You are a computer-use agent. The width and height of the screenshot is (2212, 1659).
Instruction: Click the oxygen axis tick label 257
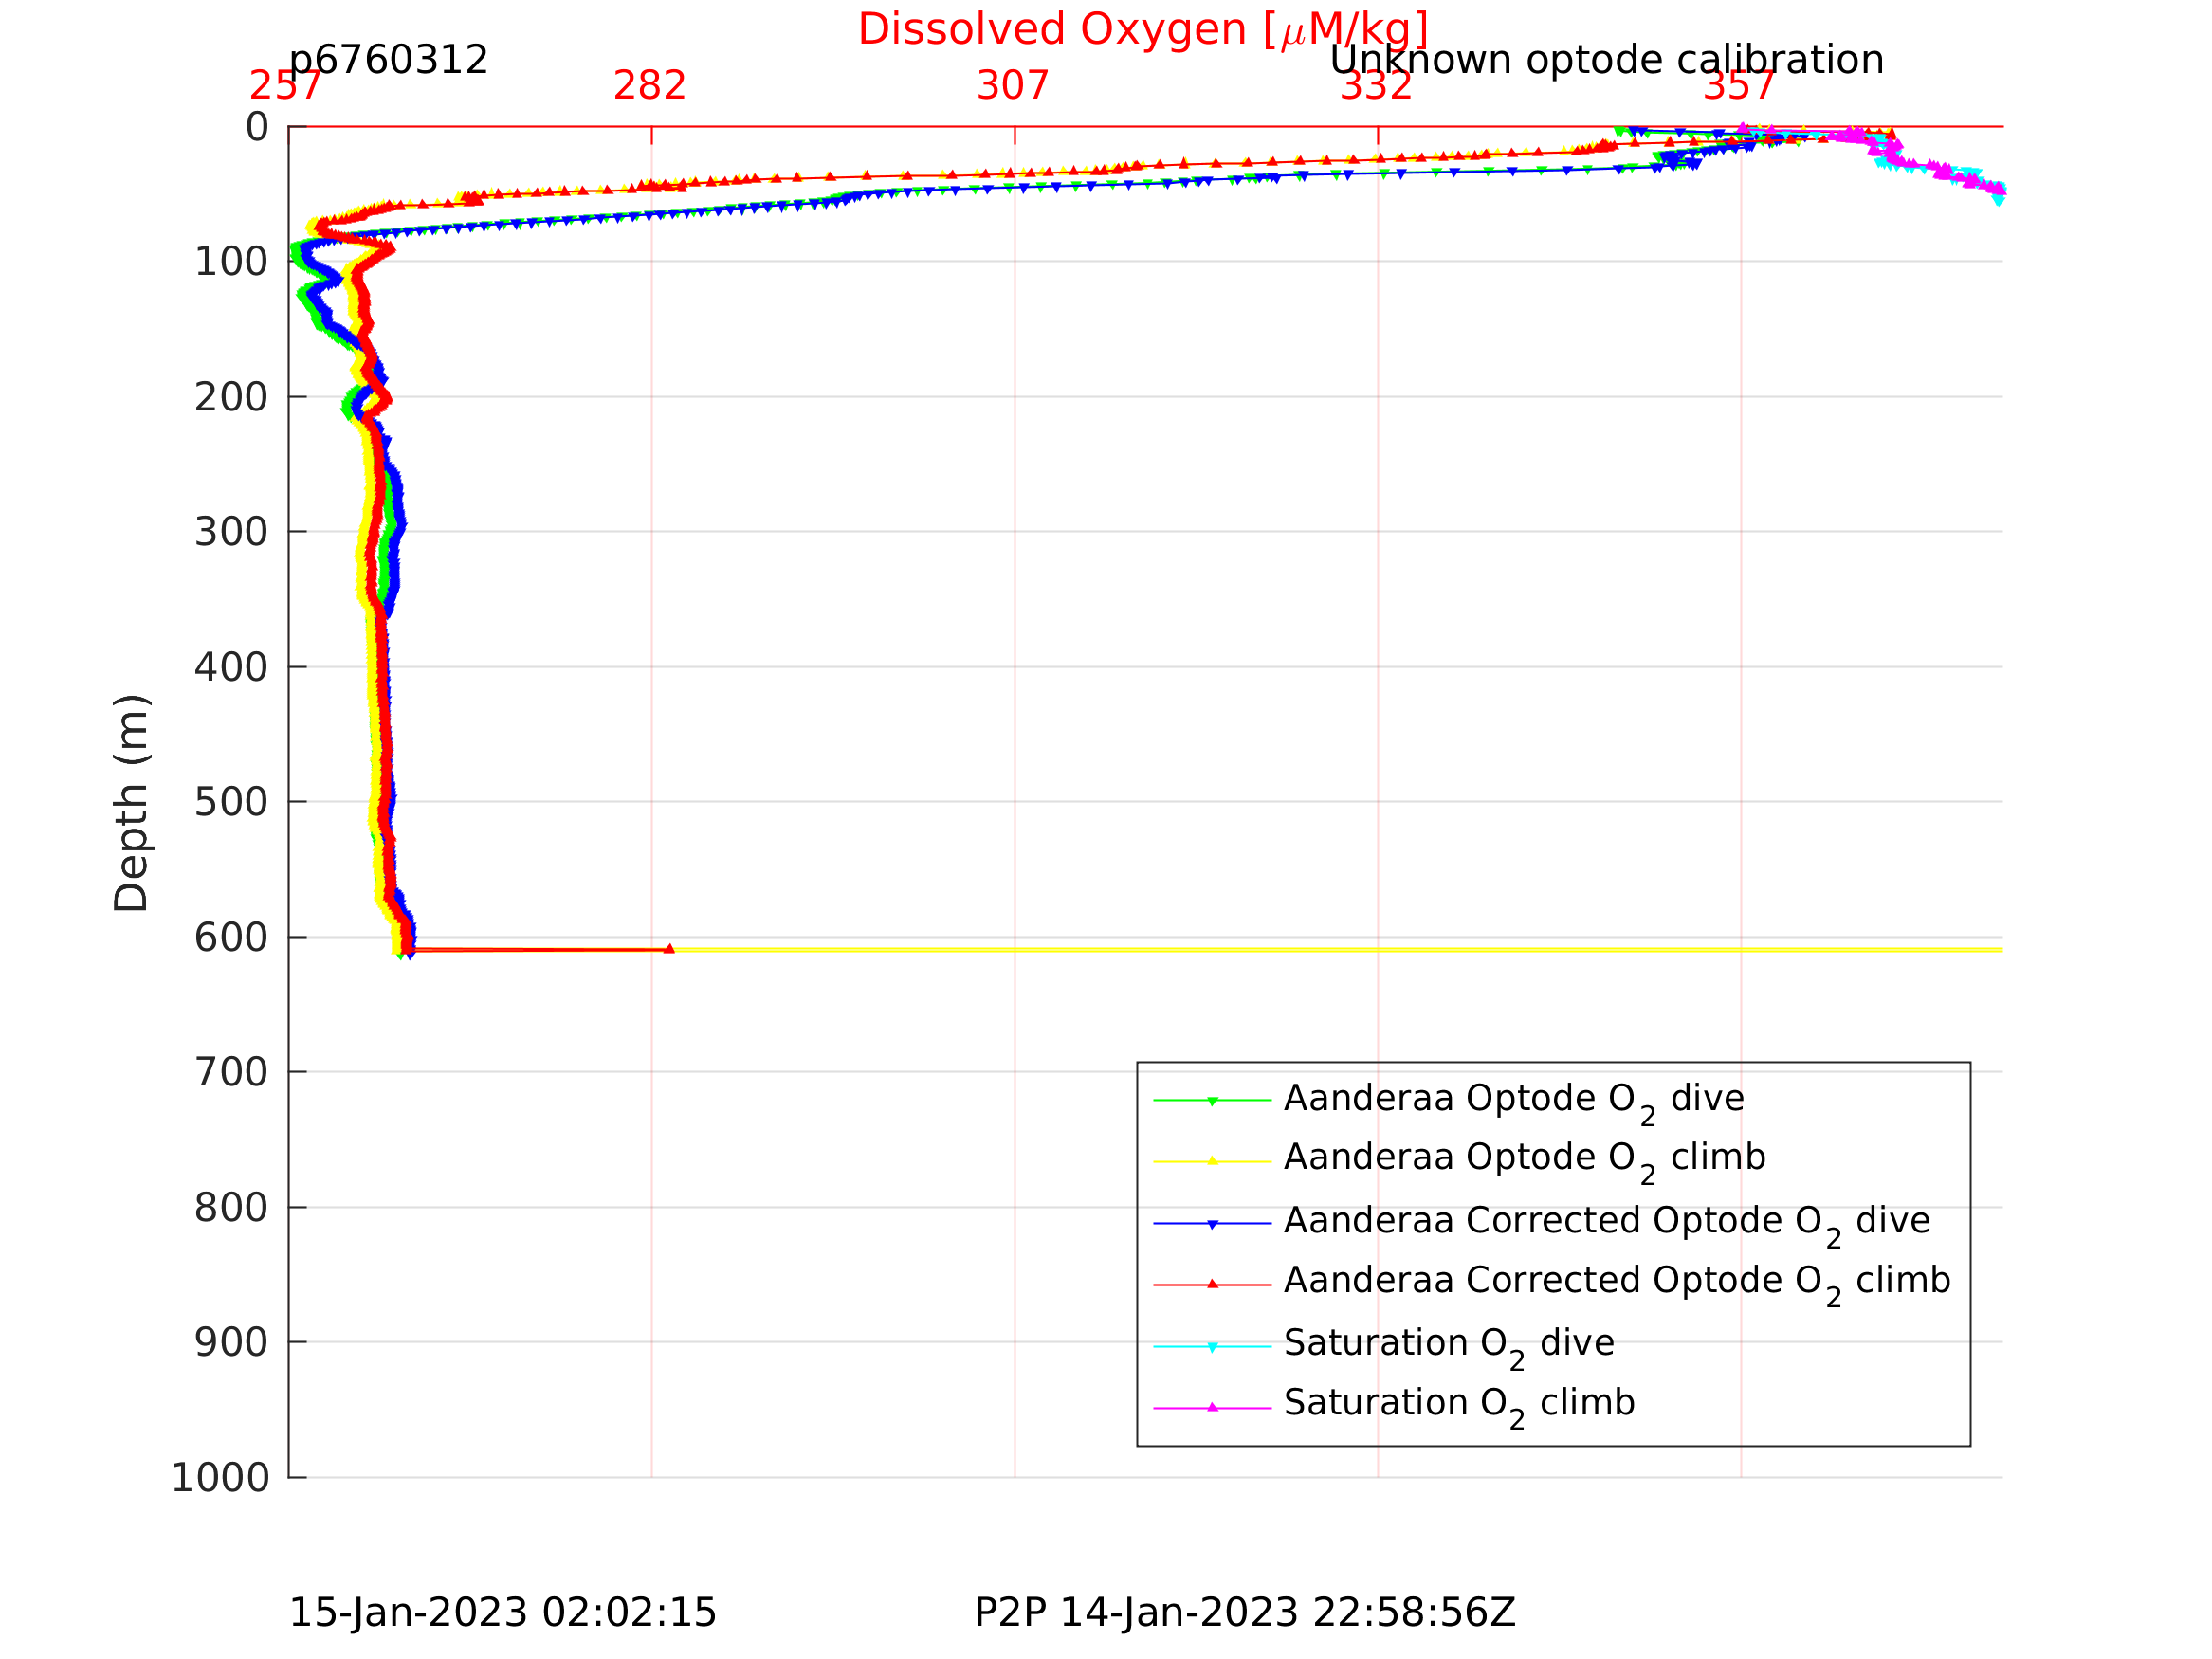(286, 86)
